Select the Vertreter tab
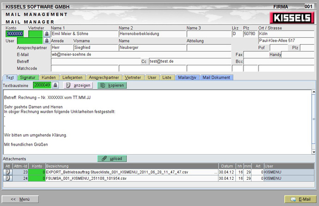319x206 pixels. [x=133, y=77]
